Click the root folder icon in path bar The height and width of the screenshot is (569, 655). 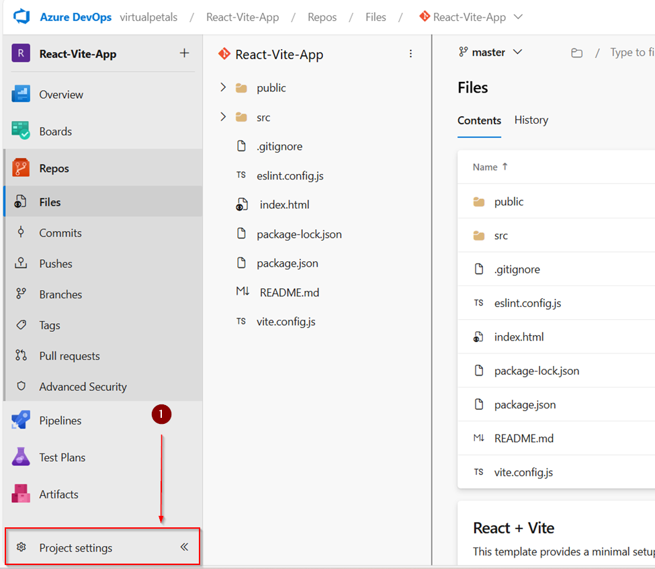coord(577,52)
